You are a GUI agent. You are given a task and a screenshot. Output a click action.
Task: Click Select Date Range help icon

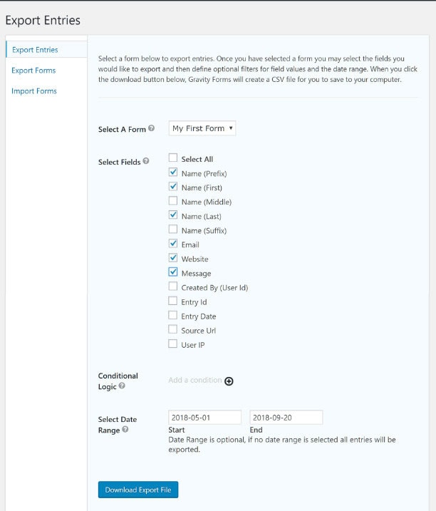click(125, 430)
